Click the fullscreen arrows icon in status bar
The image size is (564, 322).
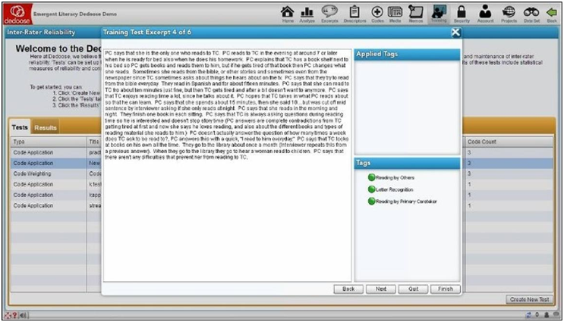pos(8,315)
